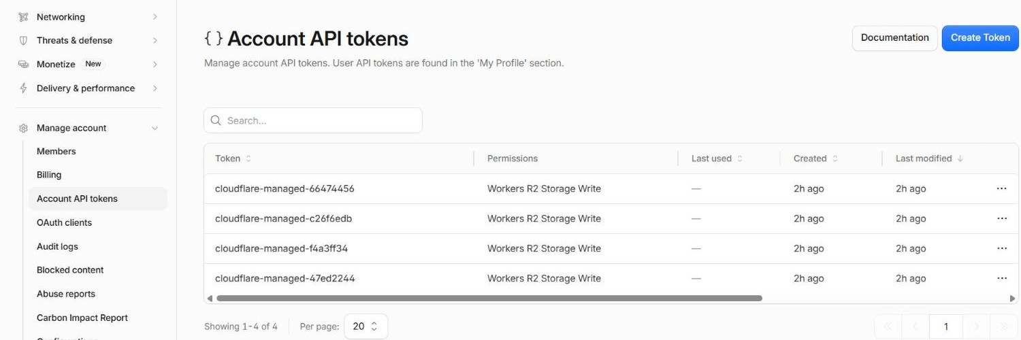
Task: Open the Per page dropdown
Action: pos(366,326)
